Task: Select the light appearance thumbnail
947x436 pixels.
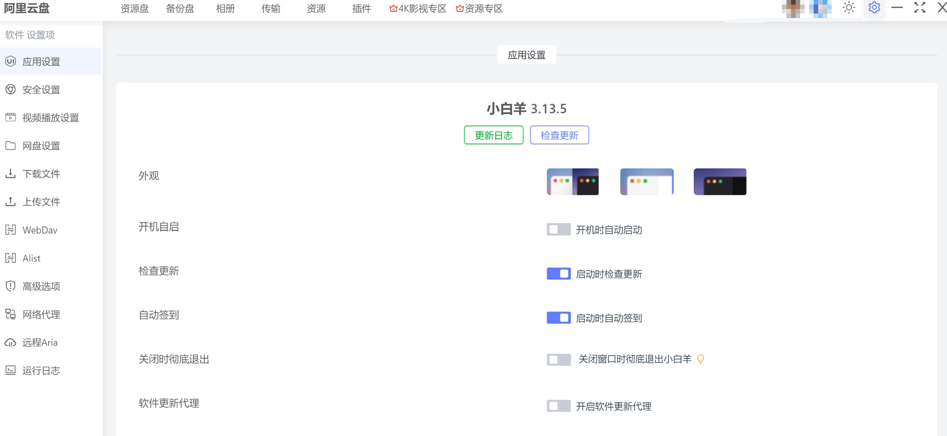Action: [647, 182]
